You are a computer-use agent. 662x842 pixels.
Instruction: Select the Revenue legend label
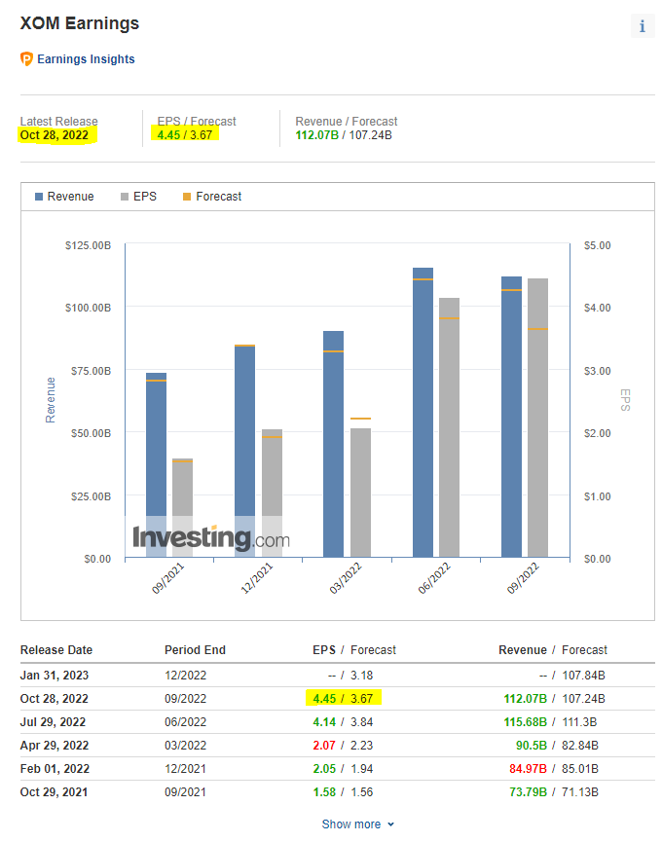tap(70, 197)
